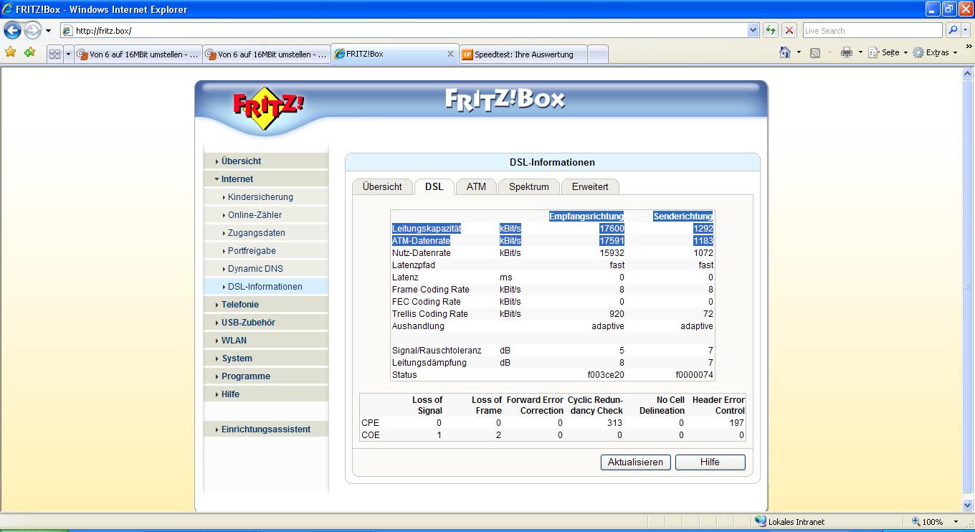Viewport: 975px width, 532px height.
Task: Click the address bar with http://fritz.box/
Action: point(404,31)
